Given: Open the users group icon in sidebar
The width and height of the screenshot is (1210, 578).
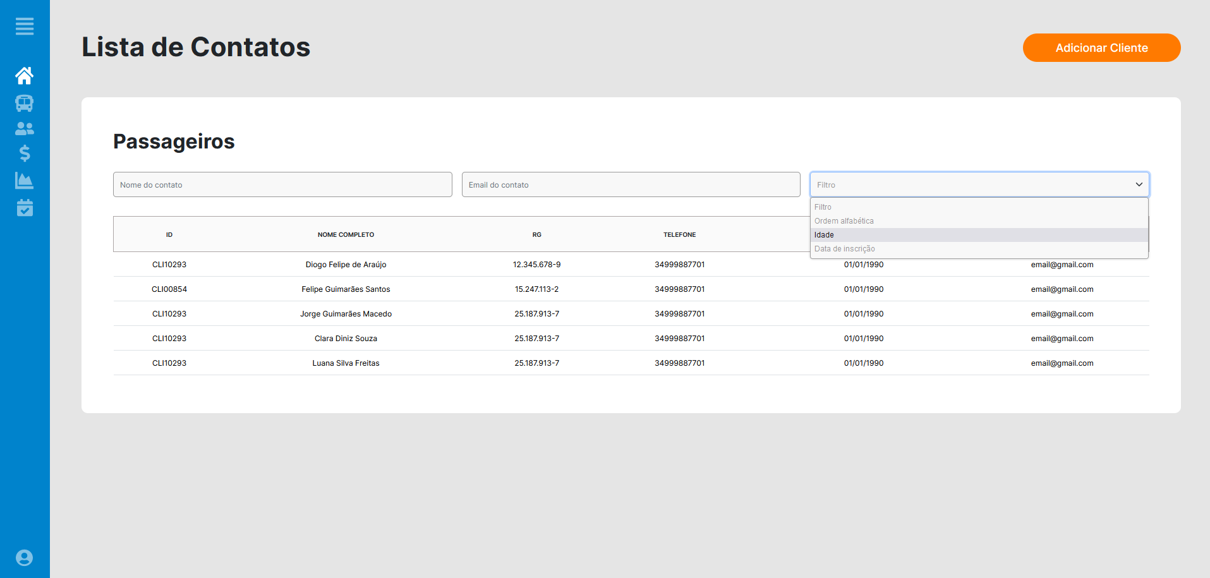Looking at the screenshot, I should point(25,129).
